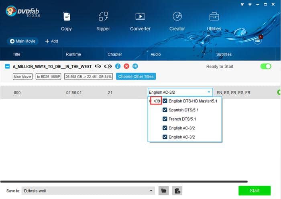
Task: Click the Main Movie tag button
Action: tap(22, 77)
